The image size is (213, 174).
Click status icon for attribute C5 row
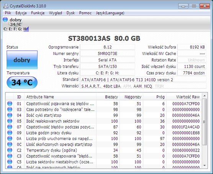10,162
